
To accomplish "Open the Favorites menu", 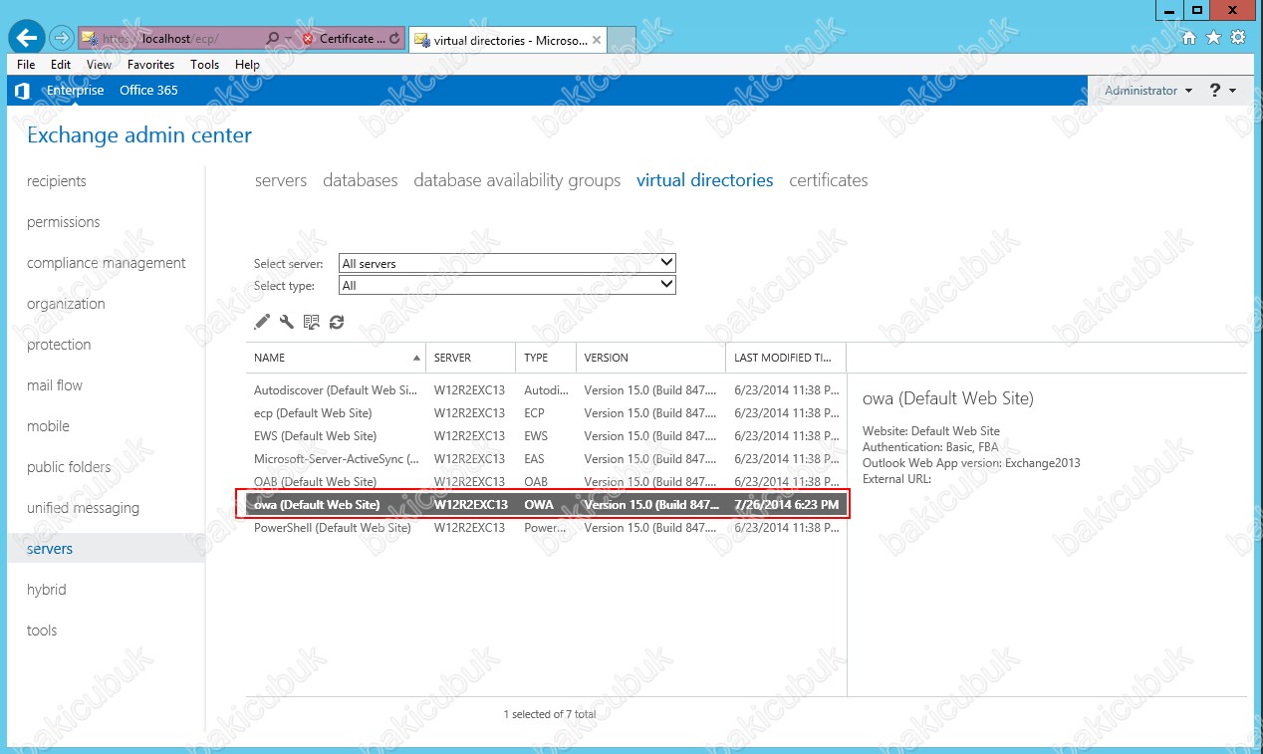I will point(150,65).
